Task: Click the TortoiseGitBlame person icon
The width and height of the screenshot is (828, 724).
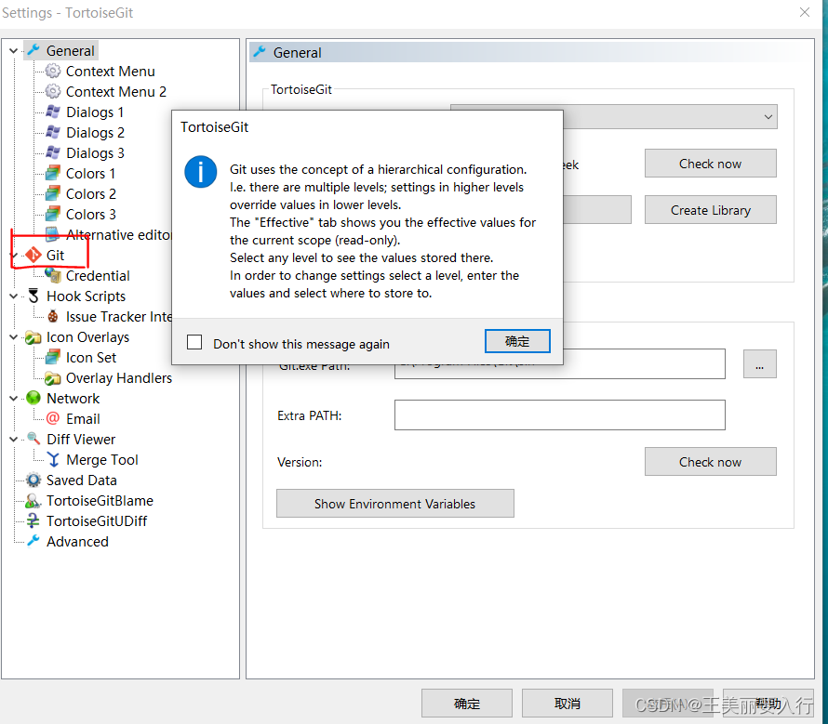Action: click(33, 500)
